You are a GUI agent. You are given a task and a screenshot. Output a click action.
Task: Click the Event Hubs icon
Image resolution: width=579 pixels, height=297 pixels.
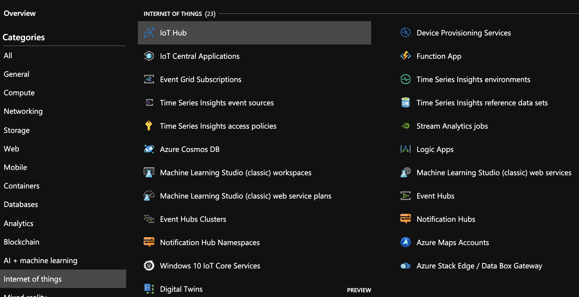coord(405,196)
